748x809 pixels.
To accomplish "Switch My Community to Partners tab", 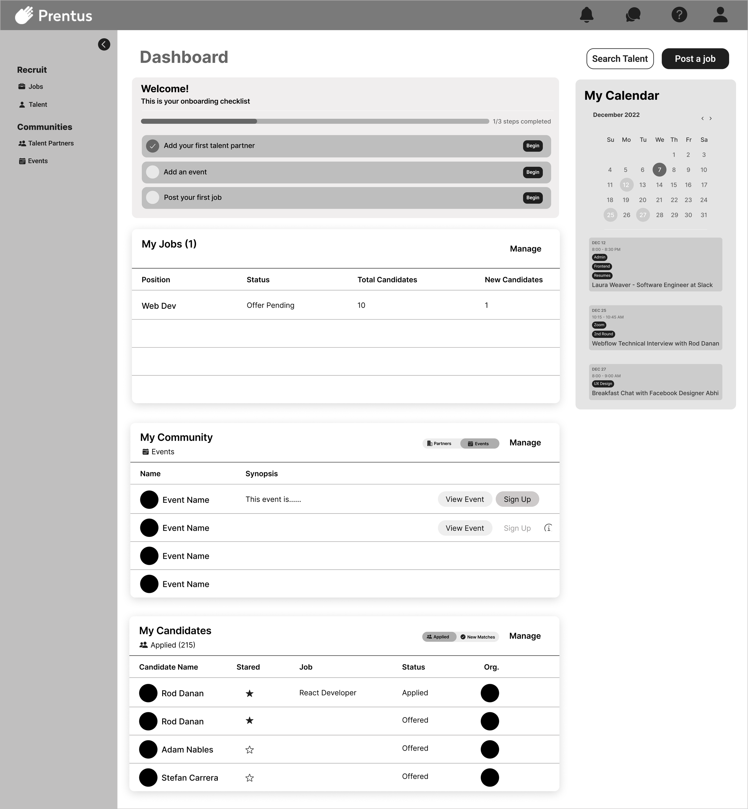I will (440, 443).
